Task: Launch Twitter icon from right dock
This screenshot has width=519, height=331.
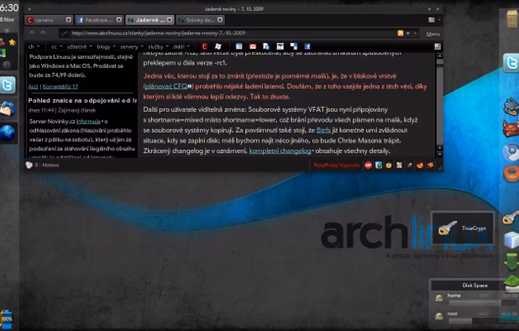Action: 511,63
